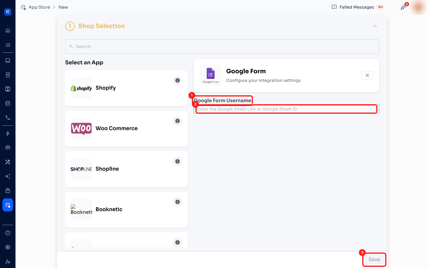429x268 pixels.
Task: Select the Woo Commerce app card
Action: pos(126,129)
